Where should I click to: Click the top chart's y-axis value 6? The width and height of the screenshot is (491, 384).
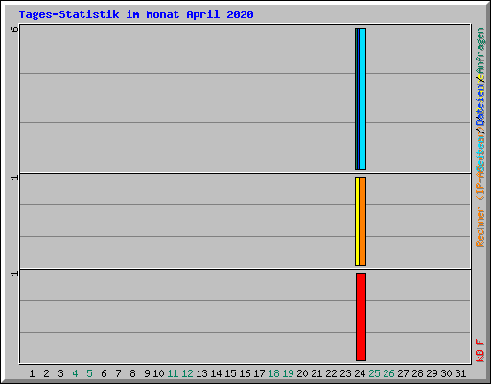tap(14, 29)
